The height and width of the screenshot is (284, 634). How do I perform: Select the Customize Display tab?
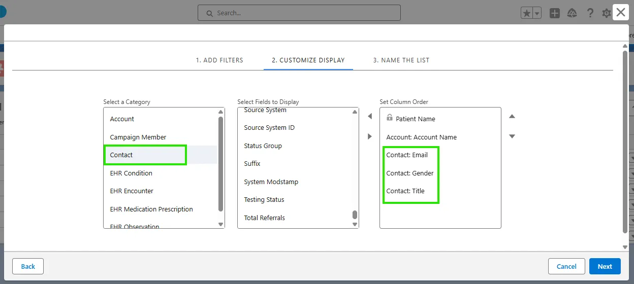pyautogui.click(x=308, y=60)
